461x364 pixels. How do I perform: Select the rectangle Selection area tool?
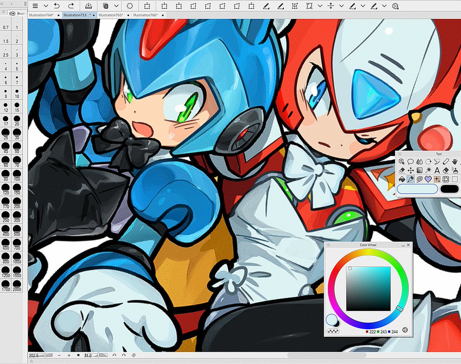coord(455,179)
